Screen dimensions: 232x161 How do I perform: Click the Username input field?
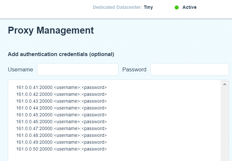(78, 69)
